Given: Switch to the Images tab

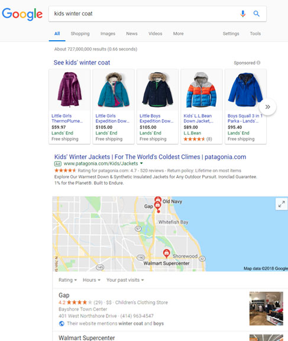Looking at the screenshot, I should (x=108, y=34).
